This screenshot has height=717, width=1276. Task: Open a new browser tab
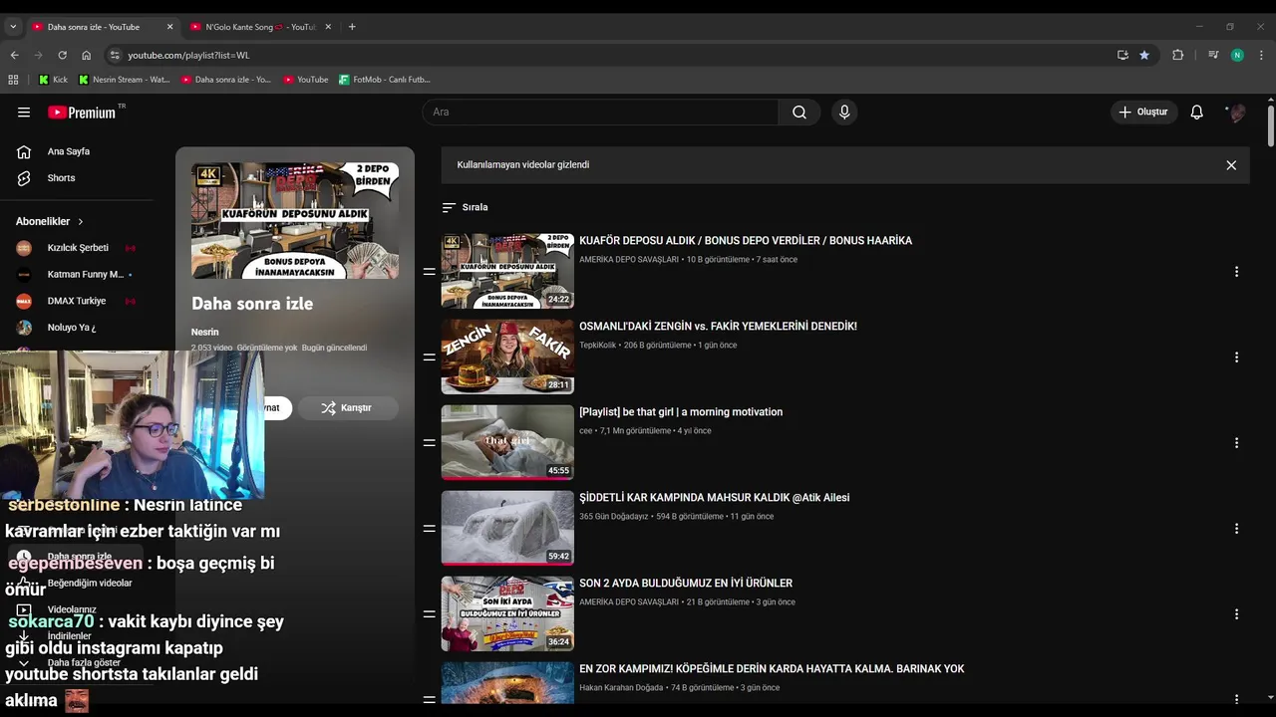(352, 27)
